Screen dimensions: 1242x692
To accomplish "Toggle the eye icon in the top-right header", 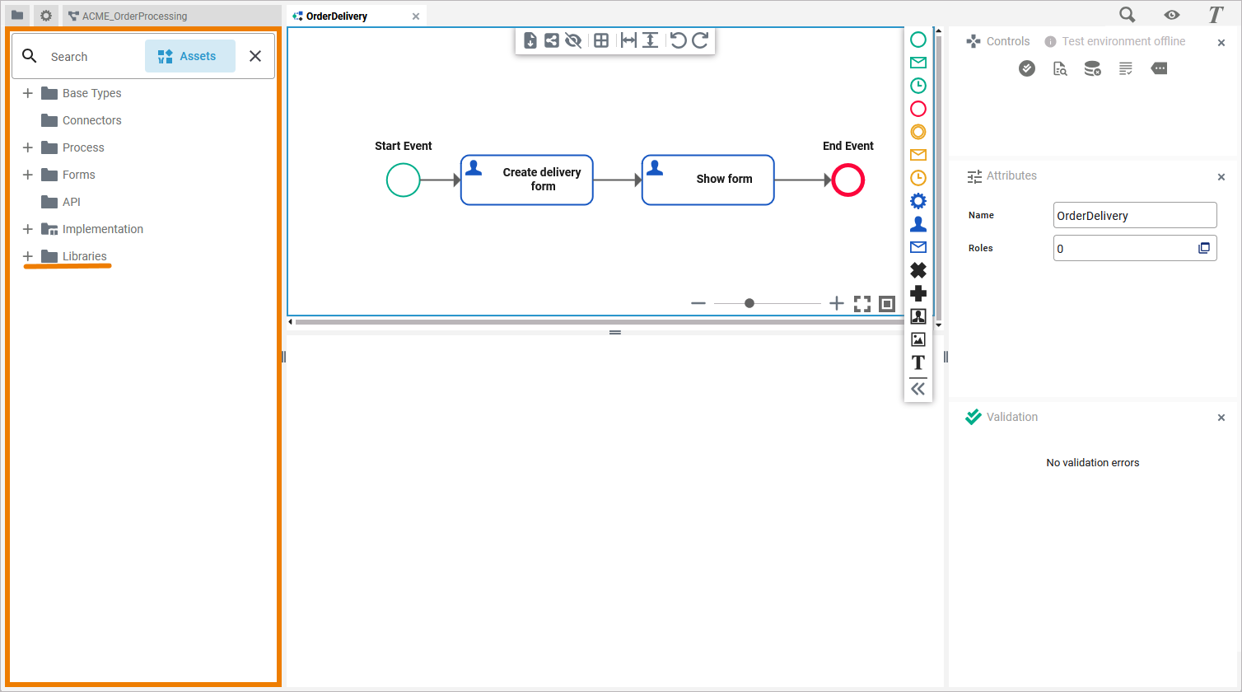I will click(1171, 15).
